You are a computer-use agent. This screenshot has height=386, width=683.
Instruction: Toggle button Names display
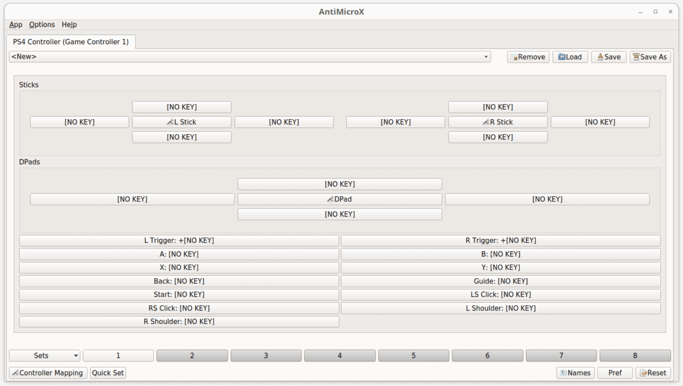tap(575, 372)
